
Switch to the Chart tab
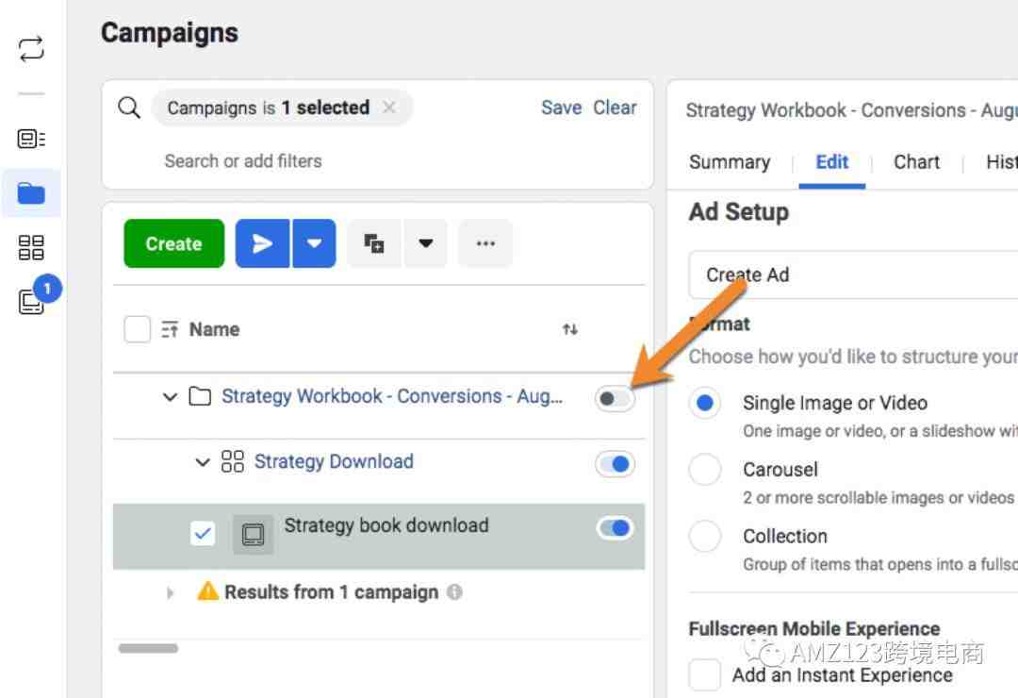[x=916, y=162]
